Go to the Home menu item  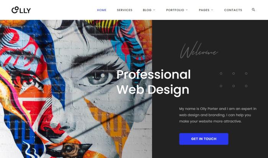(102, 10)
